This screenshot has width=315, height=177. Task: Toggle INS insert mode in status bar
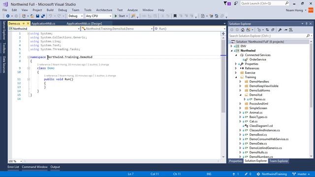209,174
